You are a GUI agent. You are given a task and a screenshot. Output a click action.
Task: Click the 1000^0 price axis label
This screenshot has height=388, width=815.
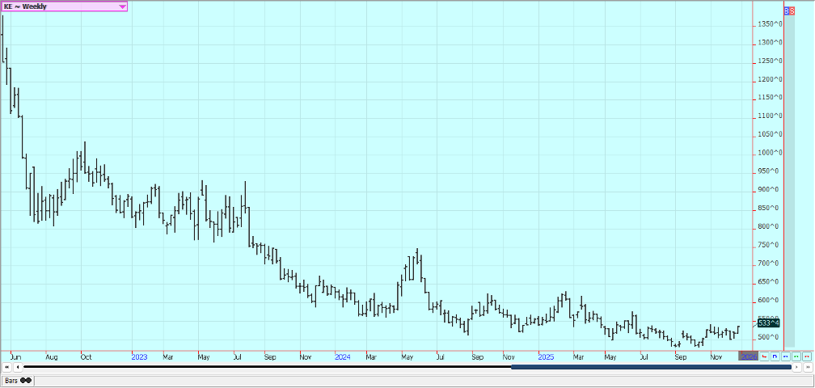pyautogui.click(x=769, y=153)
